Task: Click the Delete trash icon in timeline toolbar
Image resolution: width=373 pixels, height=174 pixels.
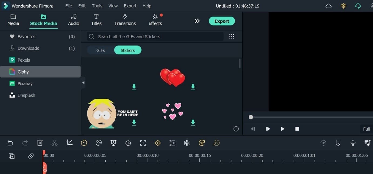Action: click(x=40, y=143)
